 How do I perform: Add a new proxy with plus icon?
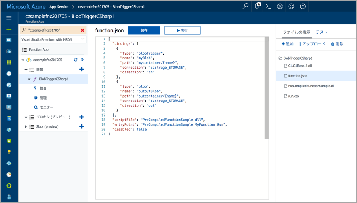point(81,117)
